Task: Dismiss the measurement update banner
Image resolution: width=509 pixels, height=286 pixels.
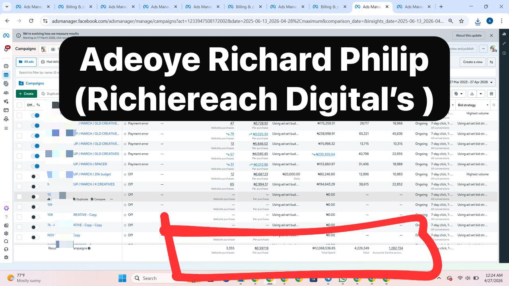Action: pos(492,35)
